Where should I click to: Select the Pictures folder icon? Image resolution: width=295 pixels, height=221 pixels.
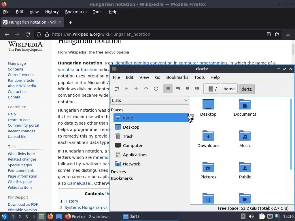[x=208, y=170]
